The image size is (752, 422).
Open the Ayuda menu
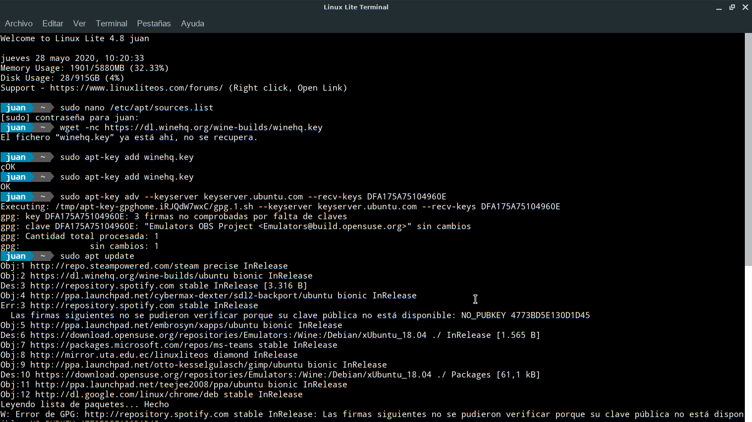(193, 24)
